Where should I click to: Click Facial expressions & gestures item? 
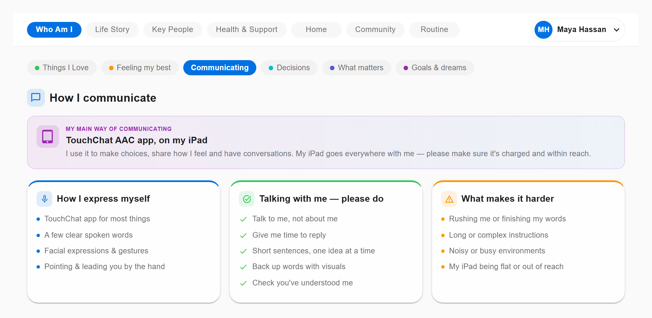coord(96,251)
